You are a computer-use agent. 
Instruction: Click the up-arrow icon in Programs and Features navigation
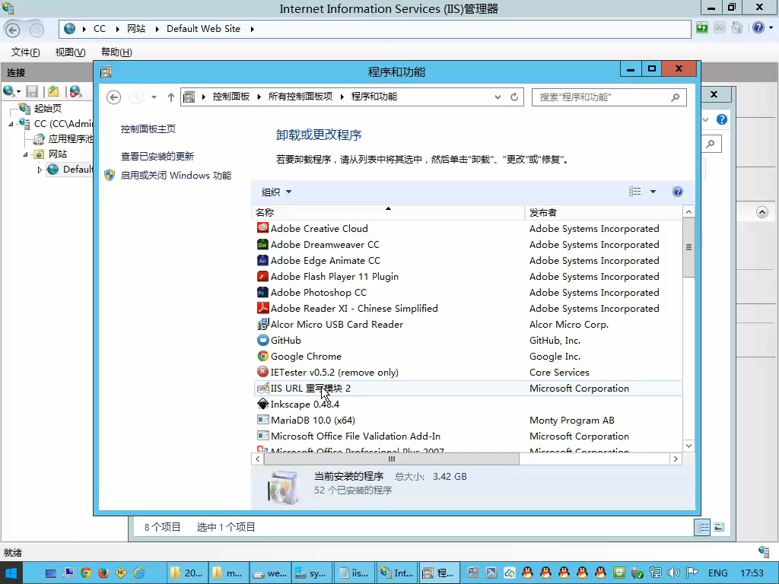click(x=171, y=97)
